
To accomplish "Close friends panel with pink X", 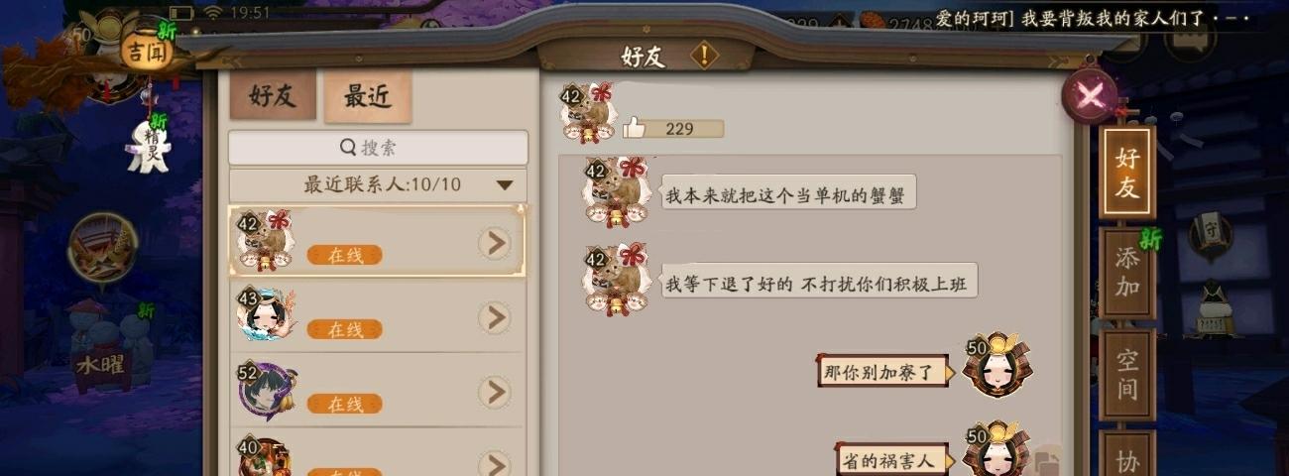I will pyautogui.click(x=1089, y=95).
